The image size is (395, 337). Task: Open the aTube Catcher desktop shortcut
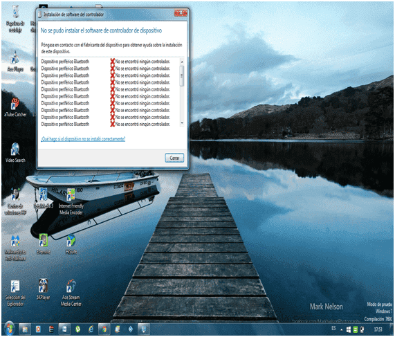15,107
